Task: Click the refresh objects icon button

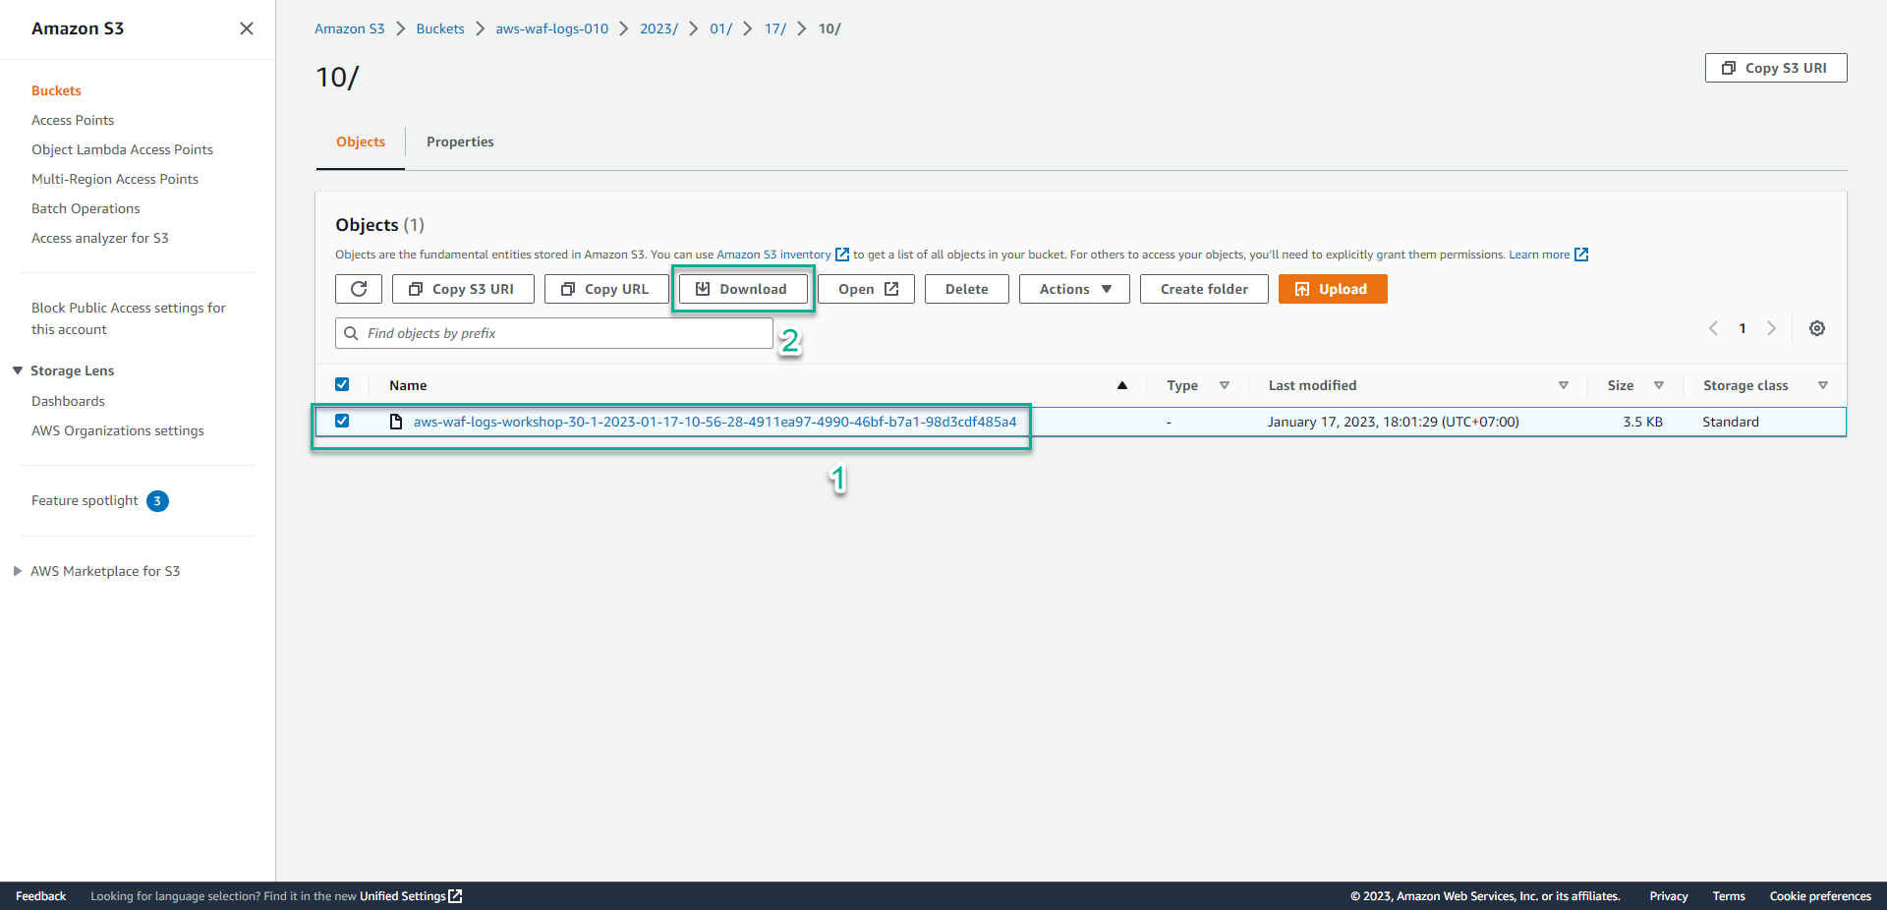Action: click(359, 289)
